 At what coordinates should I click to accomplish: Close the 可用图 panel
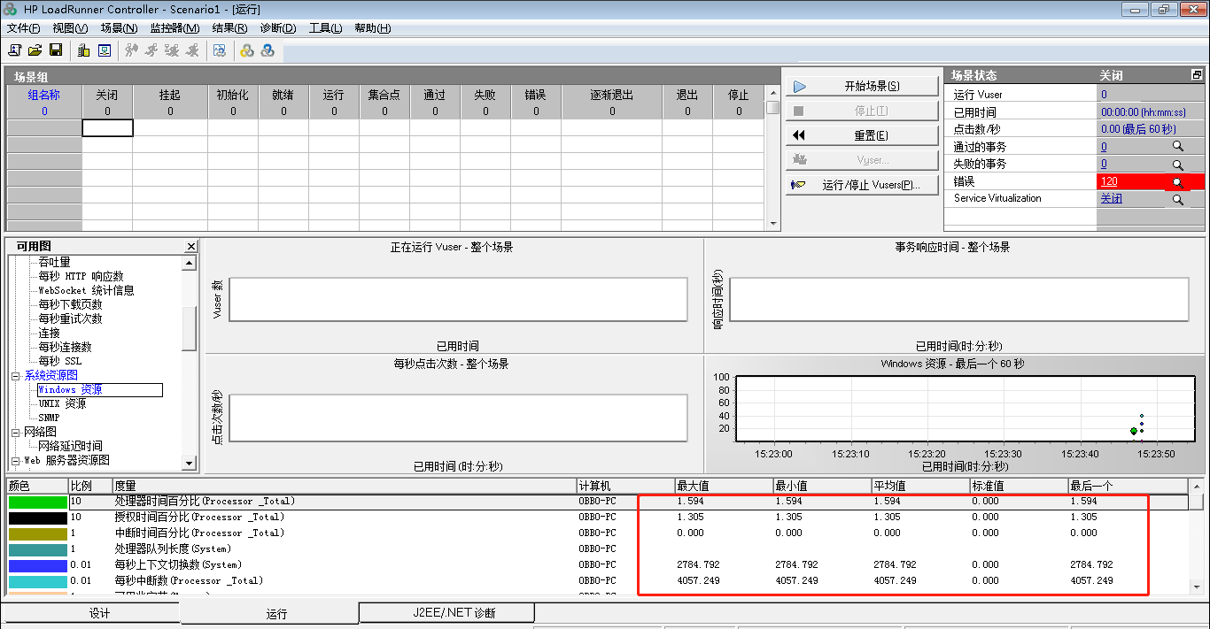coord(191,247)
